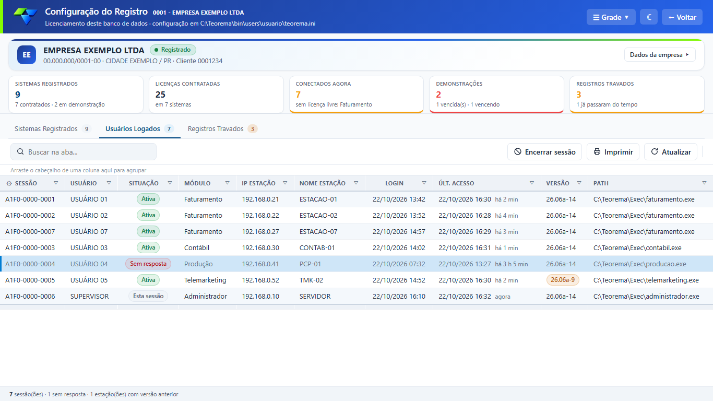
Task: Open filter for Sessão column
Action: 56,183
